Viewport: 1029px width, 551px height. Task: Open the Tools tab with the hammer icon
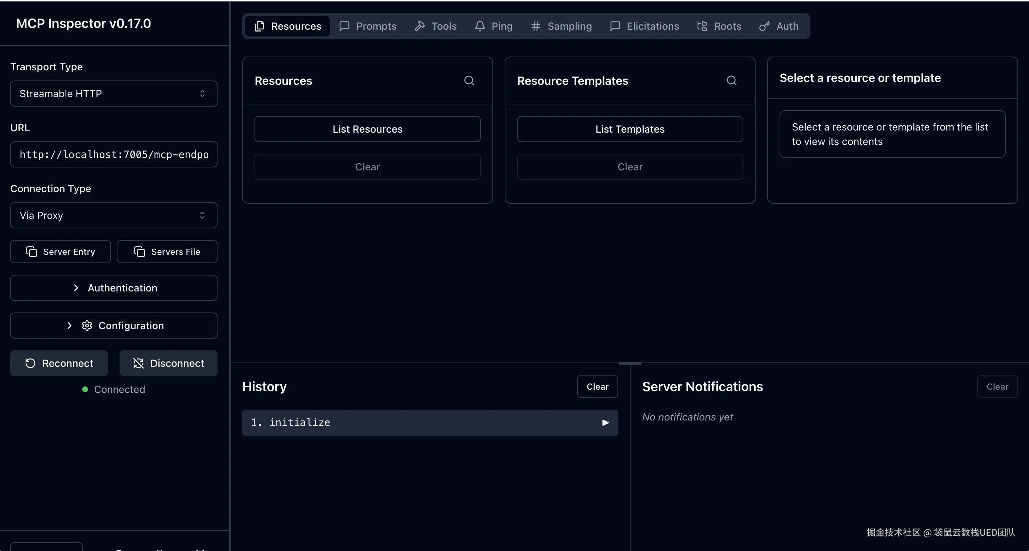(436, 26)
